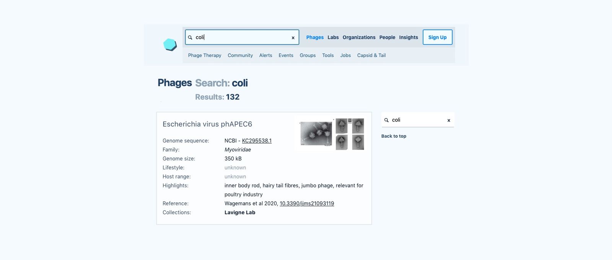Viewport: 612px width, 260px height.
Task: Follow the 10.3390/ijms21093119 reference DOI link
Action: pos(307,203)
